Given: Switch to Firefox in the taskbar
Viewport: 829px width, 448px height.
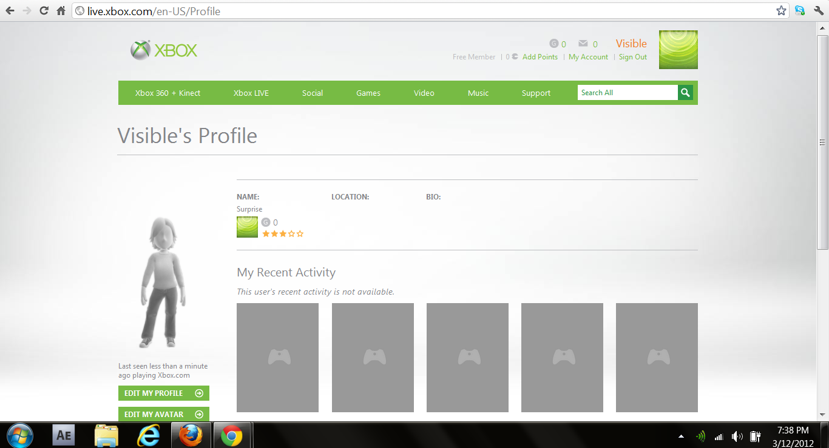Looking at the screenshot, I should tap(190, 435).
